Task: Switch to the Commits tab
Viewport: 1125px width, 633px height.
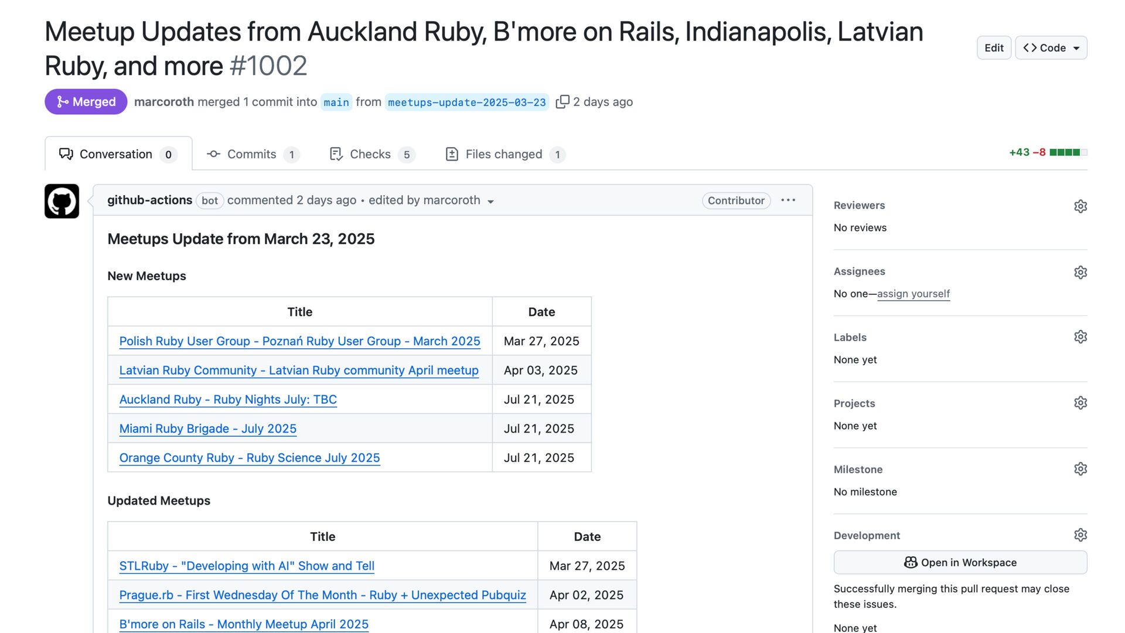Action: point(252,154)
